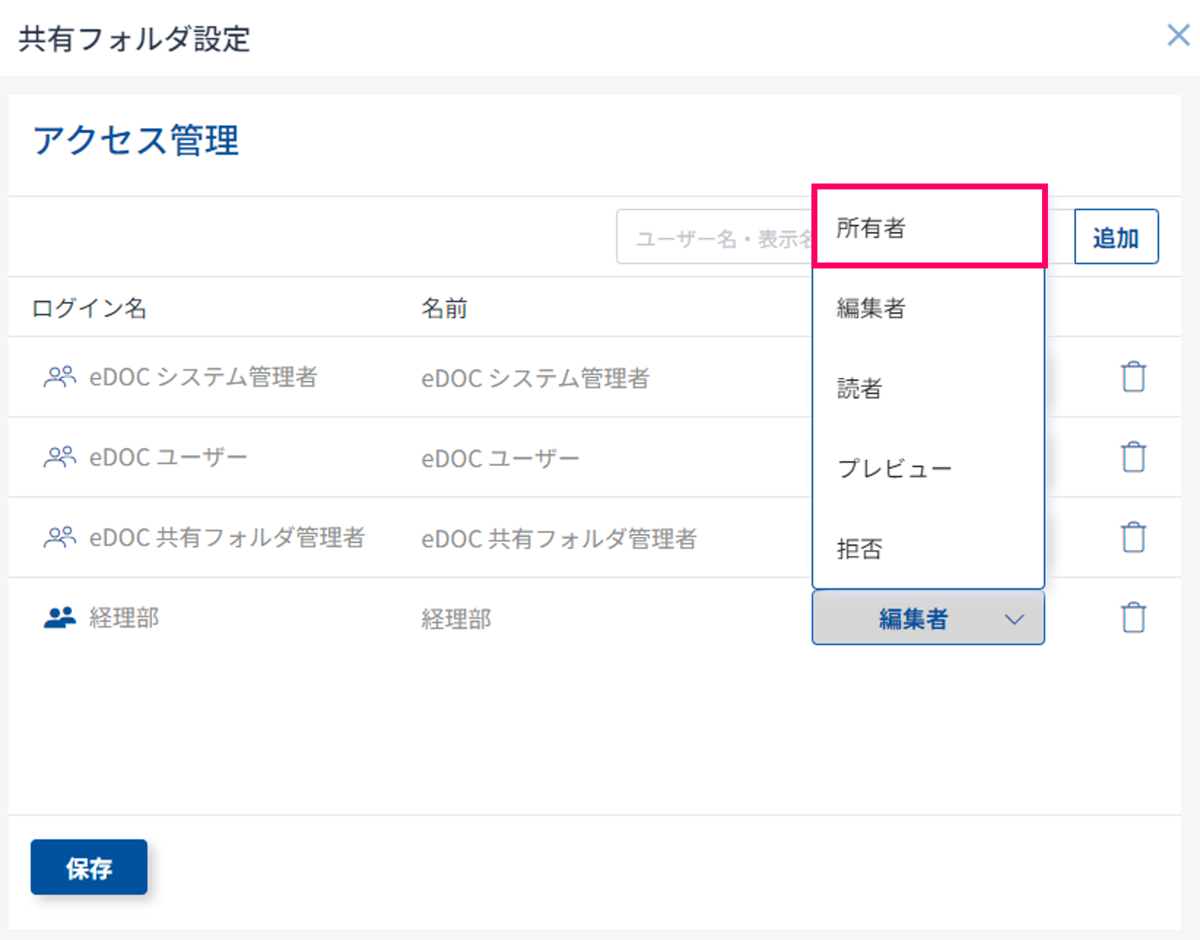Click trash icon for eDOC ユーザー row
1200x940 pixels.
(1133, 457)
